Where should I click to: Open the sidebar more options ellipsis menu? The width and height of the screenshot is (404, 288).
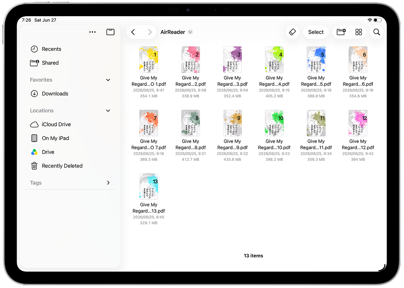click(x=92, y=32)
